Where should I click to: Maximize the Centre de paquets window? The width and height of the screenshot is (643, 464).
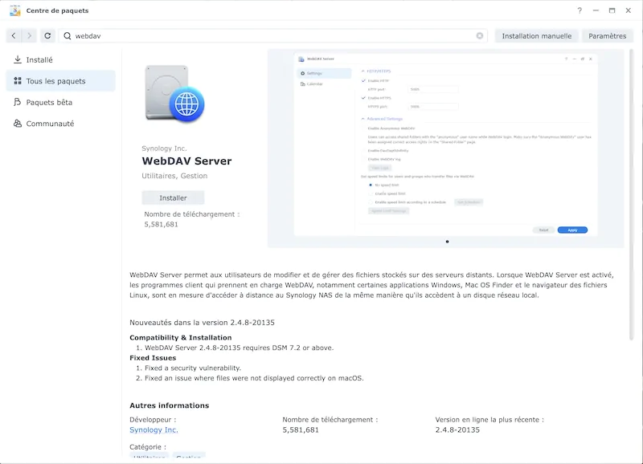(x=612, y=10)
